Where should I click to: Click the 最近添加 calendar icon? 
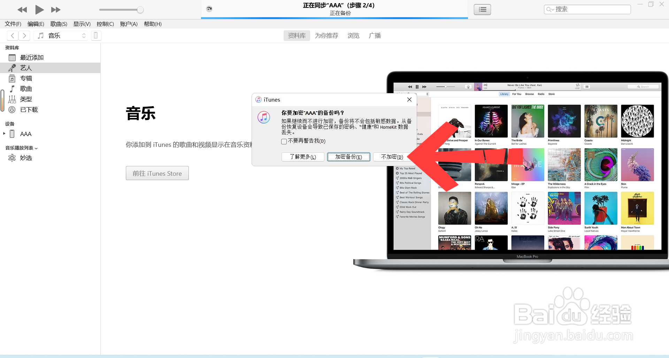(x=12, y=57)
